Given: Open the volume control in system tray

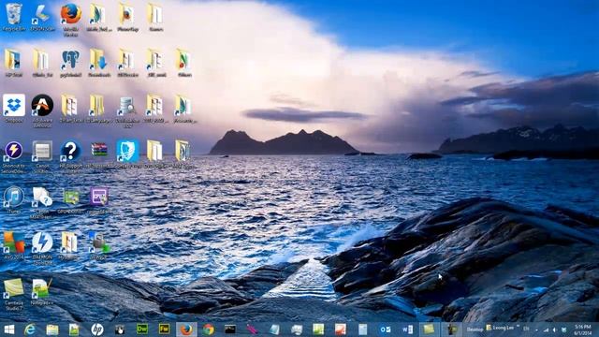Looking at the screenshot, I should (554, 330).
